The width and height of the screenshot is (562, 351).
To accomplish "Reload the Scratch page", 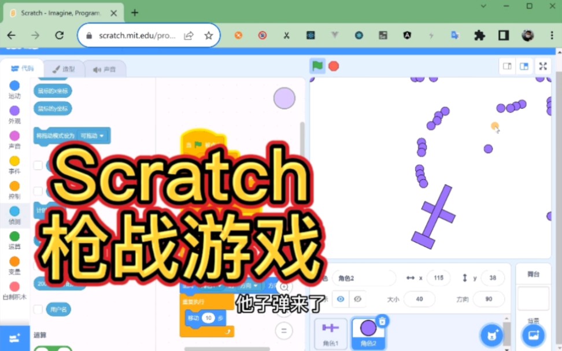I will click(x=59, y=35).
